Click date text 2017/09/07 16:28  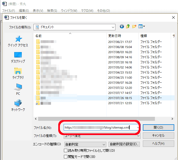(x=120, y=83)
